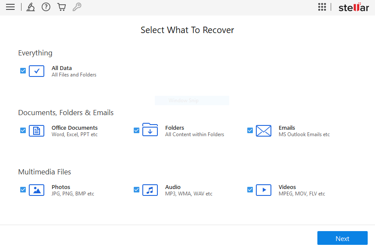This screenshot has width=375, height=250.
Task: Uncheck the Emails checkbox
Action: click(250, 131)
